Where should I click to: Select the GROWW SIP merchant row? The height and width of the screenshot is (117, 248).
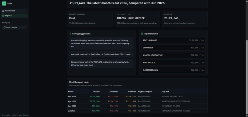173,48
